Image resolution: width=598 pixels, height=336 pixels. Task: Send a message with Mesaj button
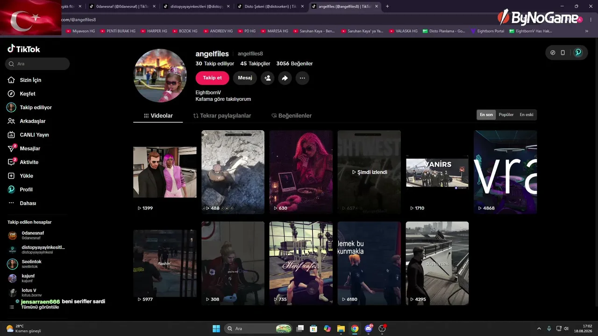245,78
